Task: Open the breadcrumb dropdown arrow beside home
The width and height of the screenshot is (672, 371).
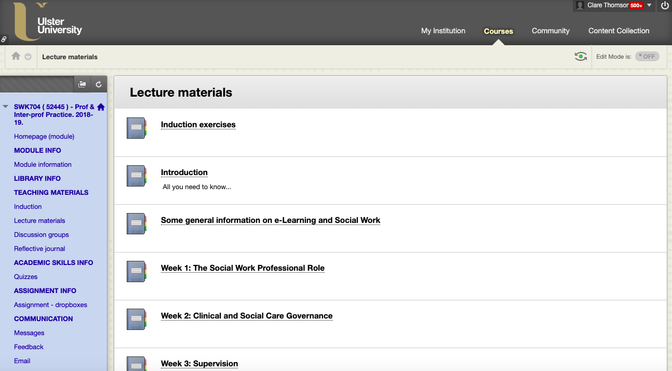Action: point(29,57)
